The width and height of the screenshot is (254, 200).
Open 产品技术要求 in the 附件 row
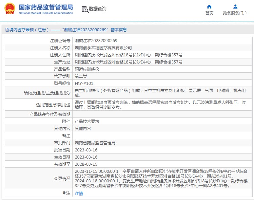click(x=87, y=121)
